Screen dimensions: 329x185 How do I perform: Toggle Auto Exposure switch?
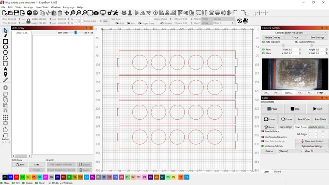click(x=263, y=42)
